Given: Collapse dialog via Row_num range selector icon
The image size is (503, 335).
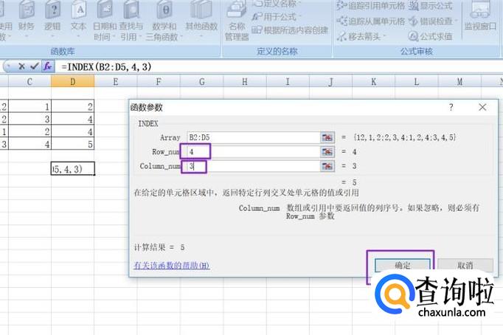Looking at the screenshot, I should point(327,152).
